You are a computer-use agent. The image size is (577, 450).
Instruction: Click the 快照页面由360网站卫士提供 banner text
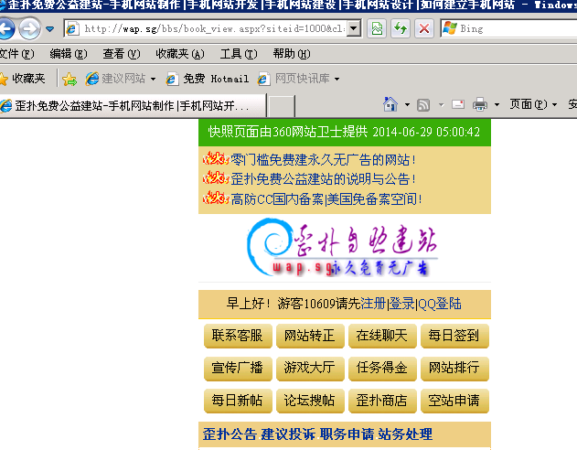pyautogui.click(x=344, y=132)
